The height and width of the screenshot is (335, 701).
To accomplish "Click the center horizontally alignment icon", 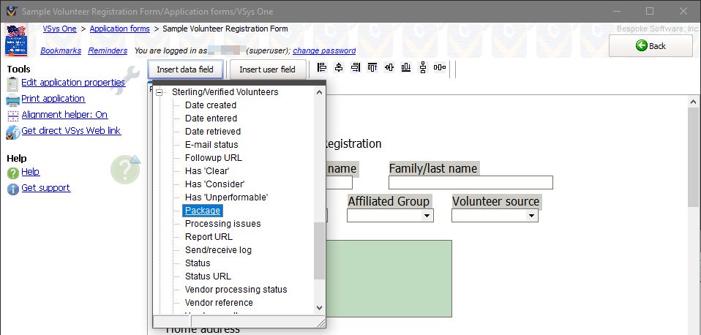I will pos(339,68).
